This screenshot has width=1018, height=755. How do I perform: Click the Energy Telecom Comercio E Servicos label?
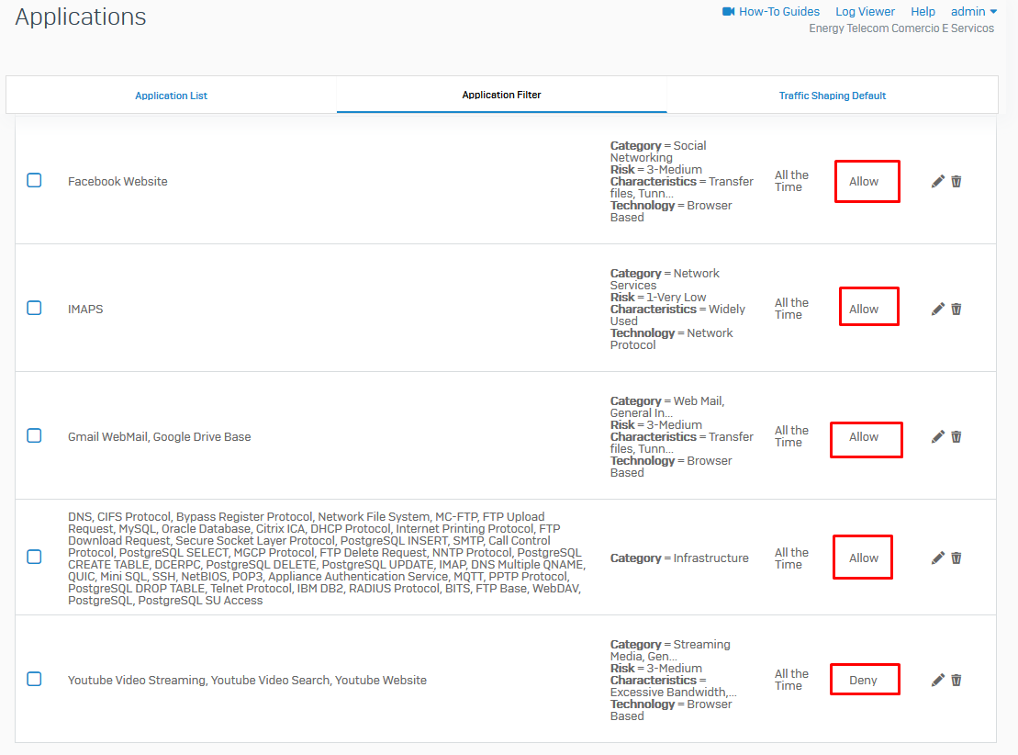pos(901,28)
